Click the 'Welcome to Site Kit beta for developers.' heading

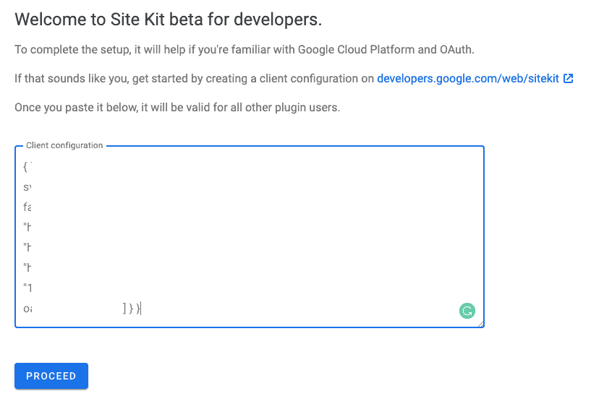(168, 20)
